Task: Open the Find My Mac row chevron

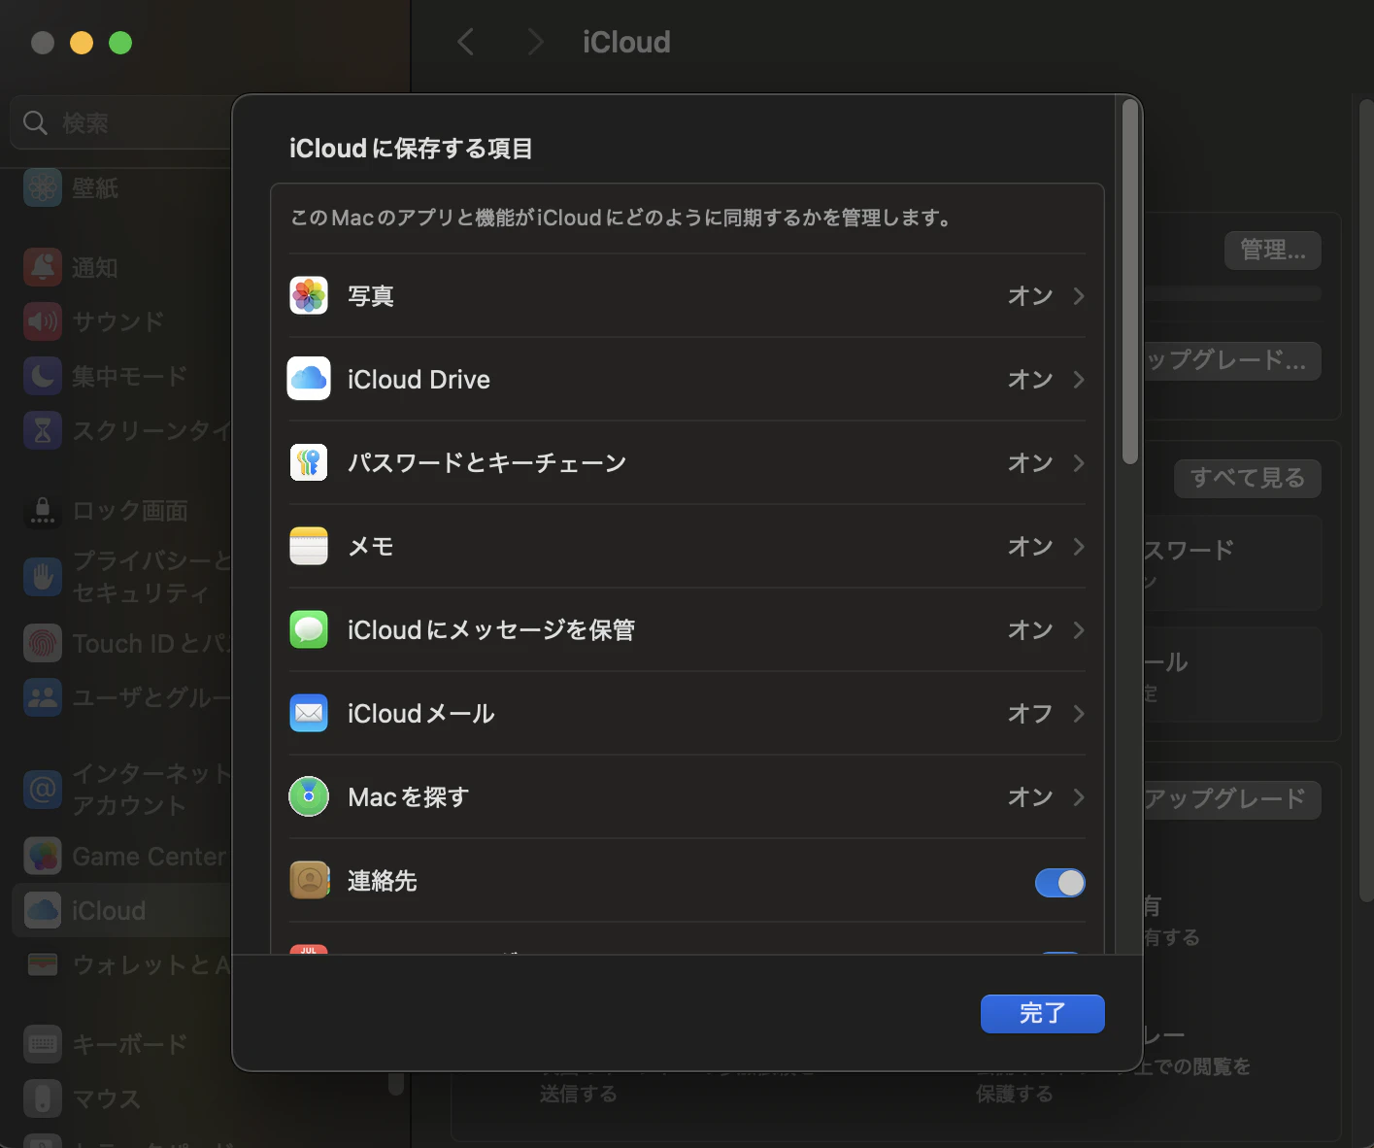Action: coord(1078,796)
